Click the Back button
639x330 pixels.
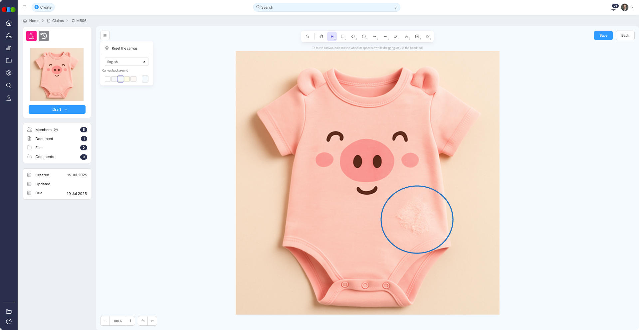(625, 36)
